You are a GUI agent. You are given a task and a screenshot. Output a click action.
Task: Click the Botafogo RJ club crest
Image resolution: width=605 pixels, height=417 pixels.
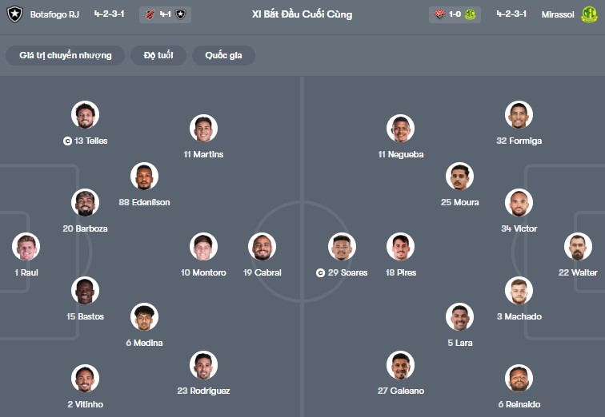pos(14,14)
